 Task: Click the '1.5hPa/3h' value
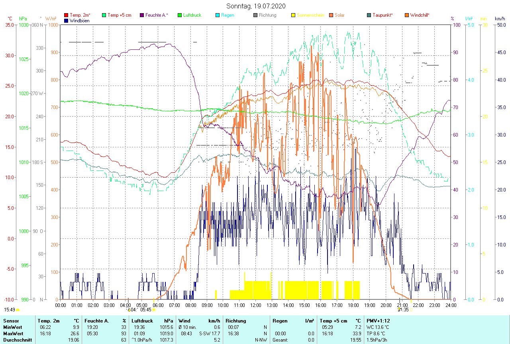click(377, 340)
